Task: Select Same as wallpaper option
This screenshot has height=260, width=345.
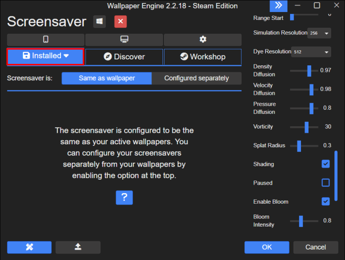Action: point(106,78)
